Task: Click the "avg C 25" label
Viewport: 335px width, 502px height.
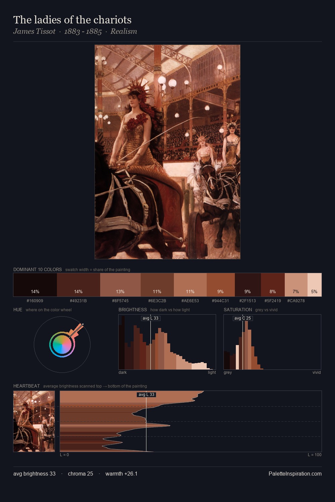Action: pyautogui.click(x=243, y=318)
